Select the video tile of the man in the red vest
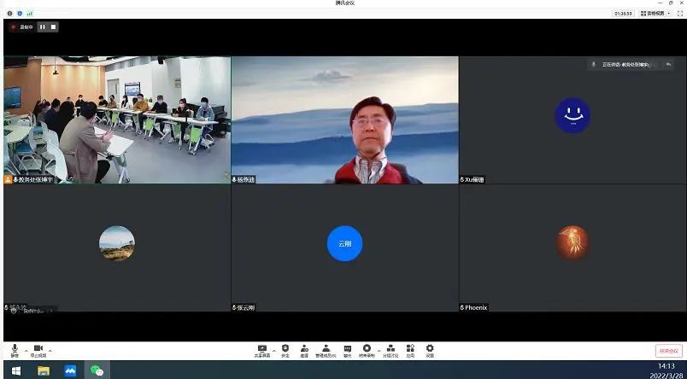 pyautogui.click(x=344, y=120)
